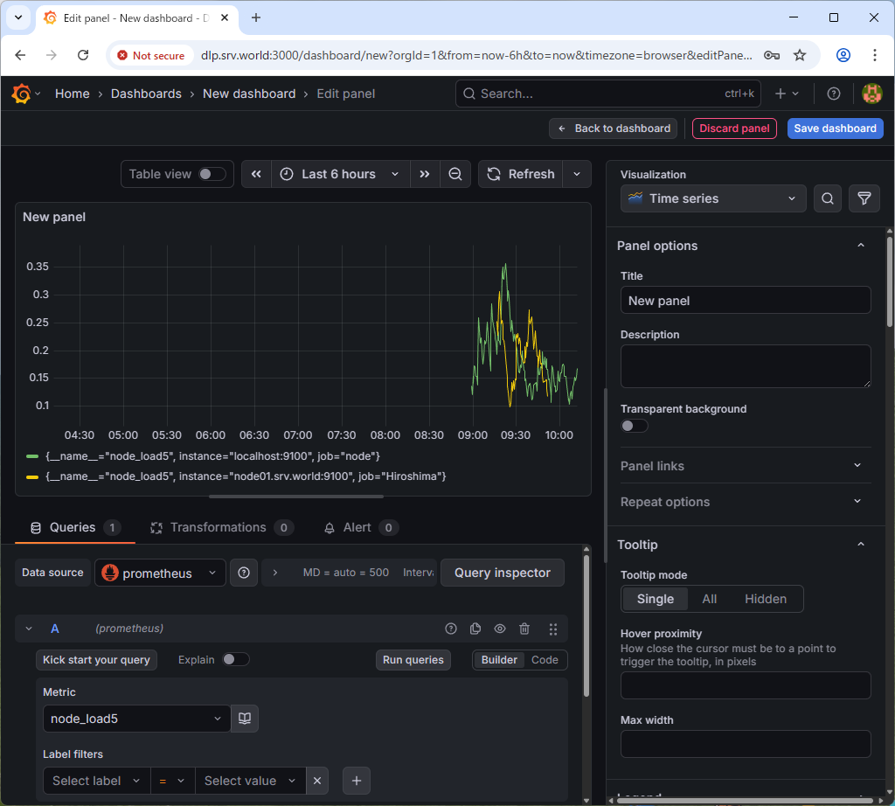Click Save dashboard button
895x806 pixels.
[x=835, y=129]
